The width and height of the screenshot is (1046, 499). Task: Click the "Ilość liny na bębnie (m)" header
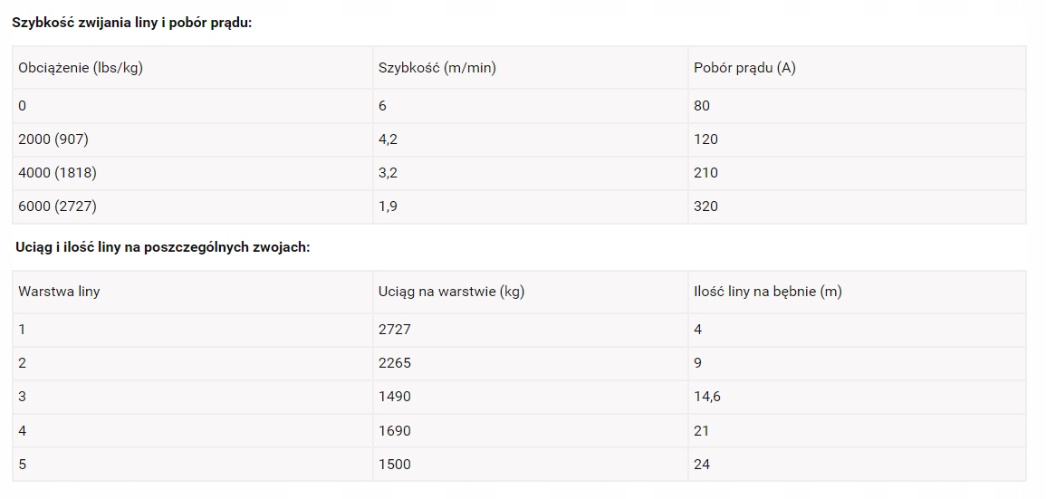(x=767, y=292)
